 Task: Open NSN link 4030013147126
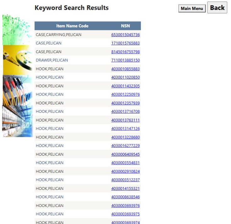125,128
